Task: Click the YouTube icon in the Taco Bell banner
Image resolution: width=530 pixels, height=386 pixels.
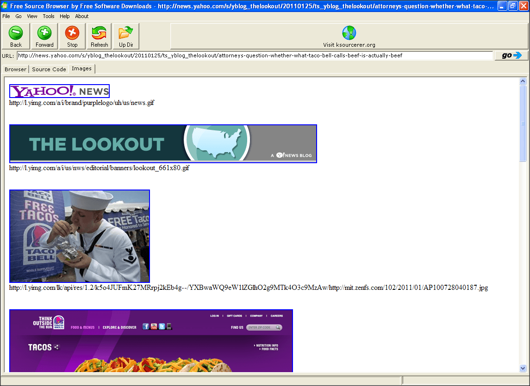Action: pos(154,326)
